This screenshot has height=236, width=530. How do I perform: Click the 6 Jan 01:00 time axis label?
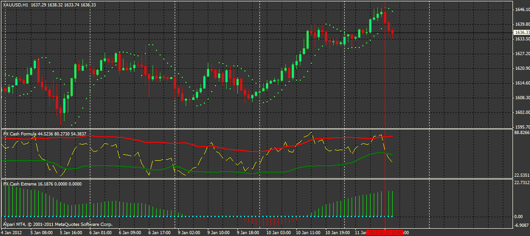101,233
